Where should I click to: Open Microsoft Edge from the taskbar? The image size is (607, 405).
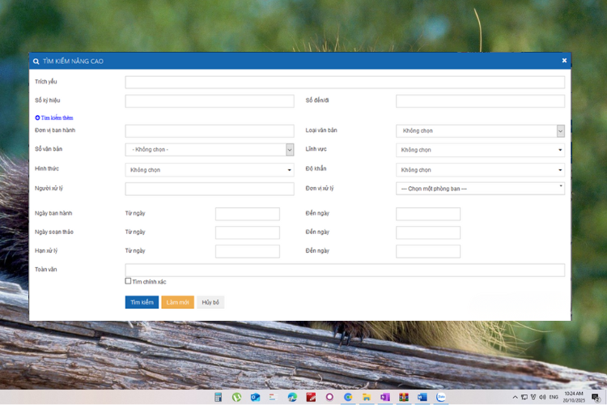pyautogui.click(x=292, y=397)
